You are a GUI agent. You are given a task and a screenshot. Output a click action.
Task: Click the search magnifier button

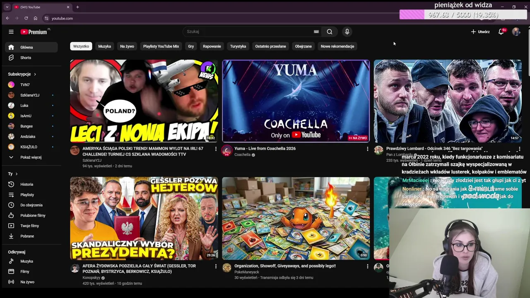tap(330, 31)
